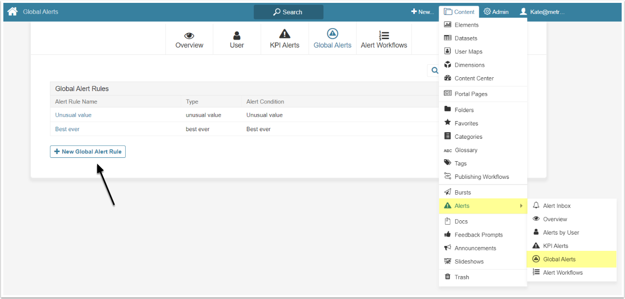Open the Admin gear dropdown
This screenshot has width=625, height=299.
(x=496, y=12)
